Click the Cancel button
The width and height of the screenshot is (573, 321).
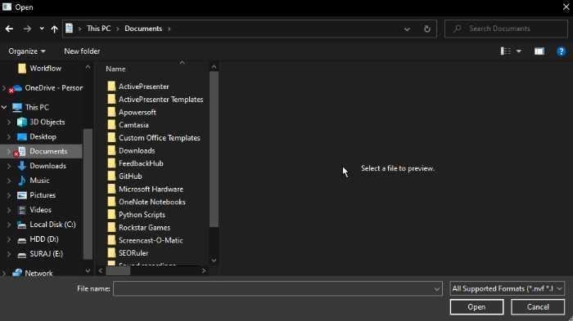[538, 307]
